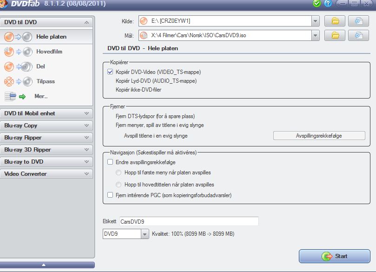Click Kopiér Lyd-DVD (AUDIO_TS-mappe) option
This screenshot has height=272, width=376.
156,81
